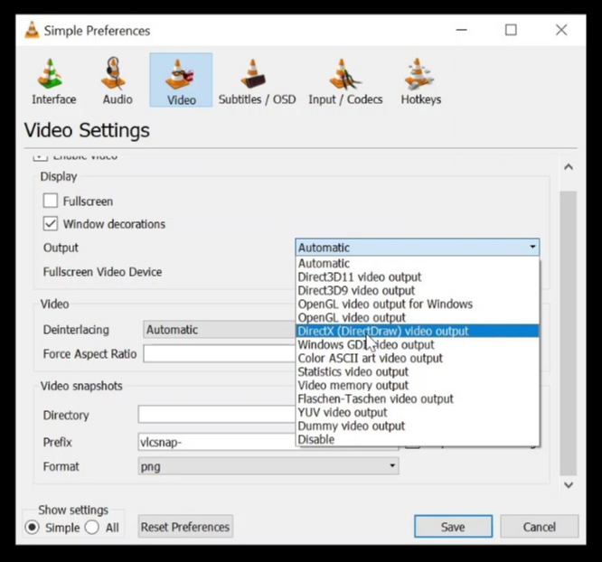Open the snapshot Format png dropdown

pos(268,466)
